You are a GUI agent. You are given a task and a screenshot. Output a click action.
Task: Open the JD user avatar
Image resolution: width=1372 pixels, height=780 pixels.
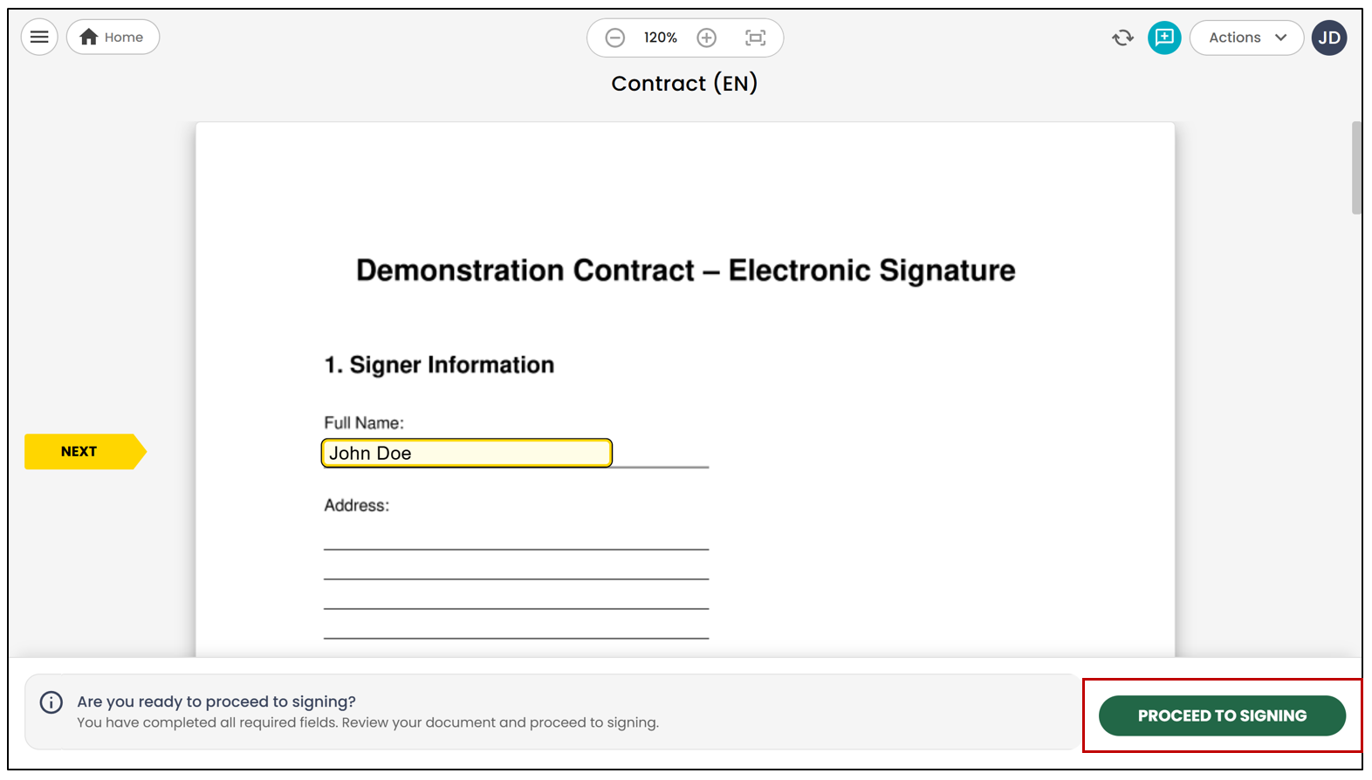tap(1329, 38)
